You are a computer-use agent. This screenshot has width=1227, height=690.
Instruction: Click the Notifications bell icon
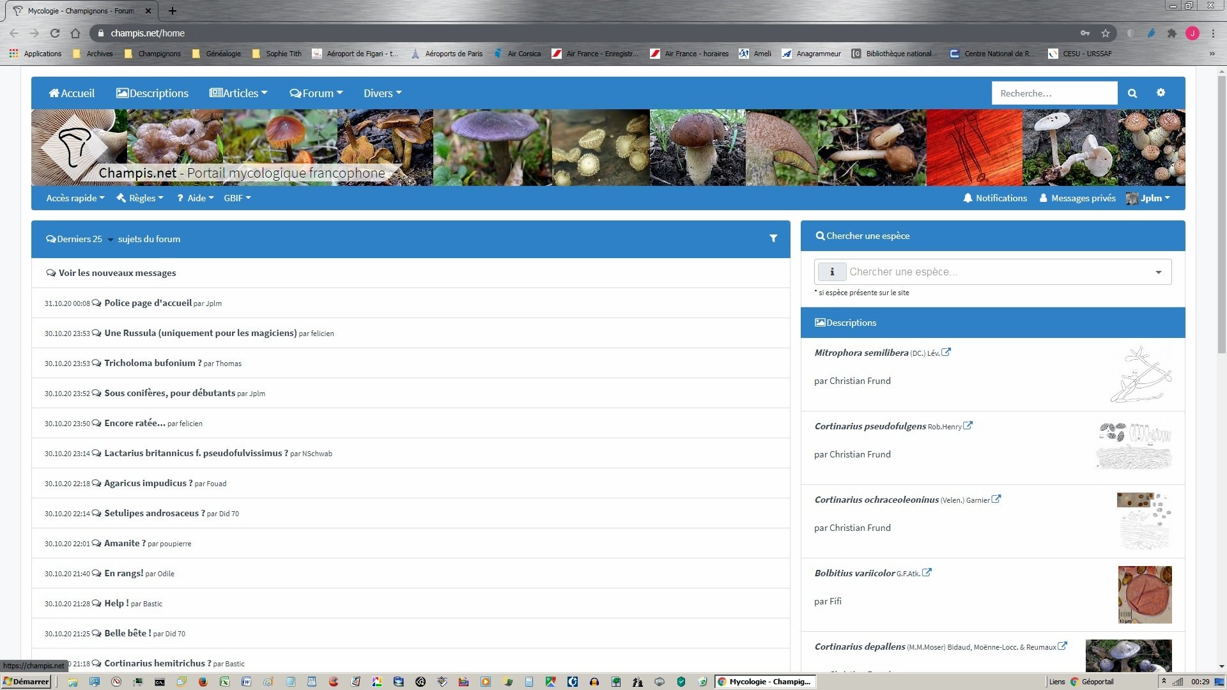pos(968,198)
